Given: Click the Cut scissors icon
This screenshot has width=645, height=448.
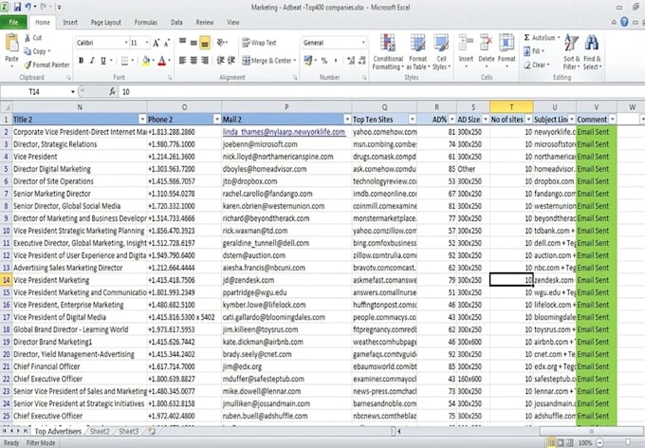Looking at the screenshot, I should (28, 38).
